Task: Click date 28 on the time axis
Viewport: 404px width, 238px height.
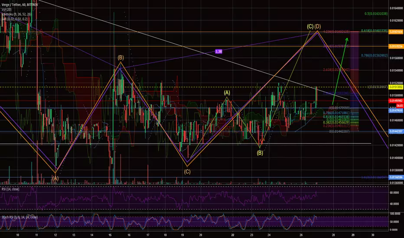Action: click(x=333, y=235)
